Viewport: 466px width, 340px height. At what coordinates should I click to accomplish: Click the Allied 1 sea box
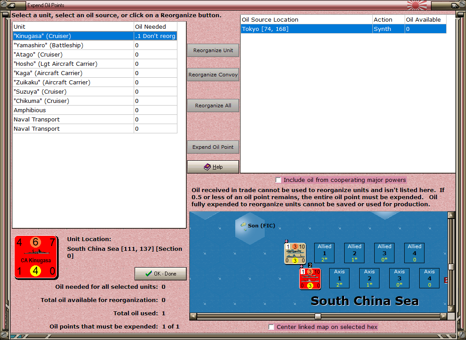[x=324, y=253]
